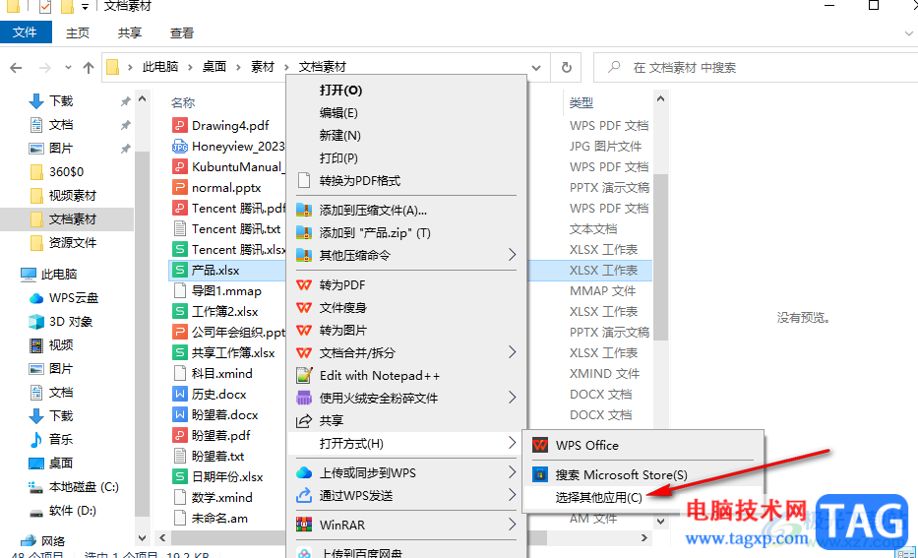Expand the 使用火绒安全粉碎文件 submenu arrow
Screen dimensions: 918x558
click(x=512, y=398)
